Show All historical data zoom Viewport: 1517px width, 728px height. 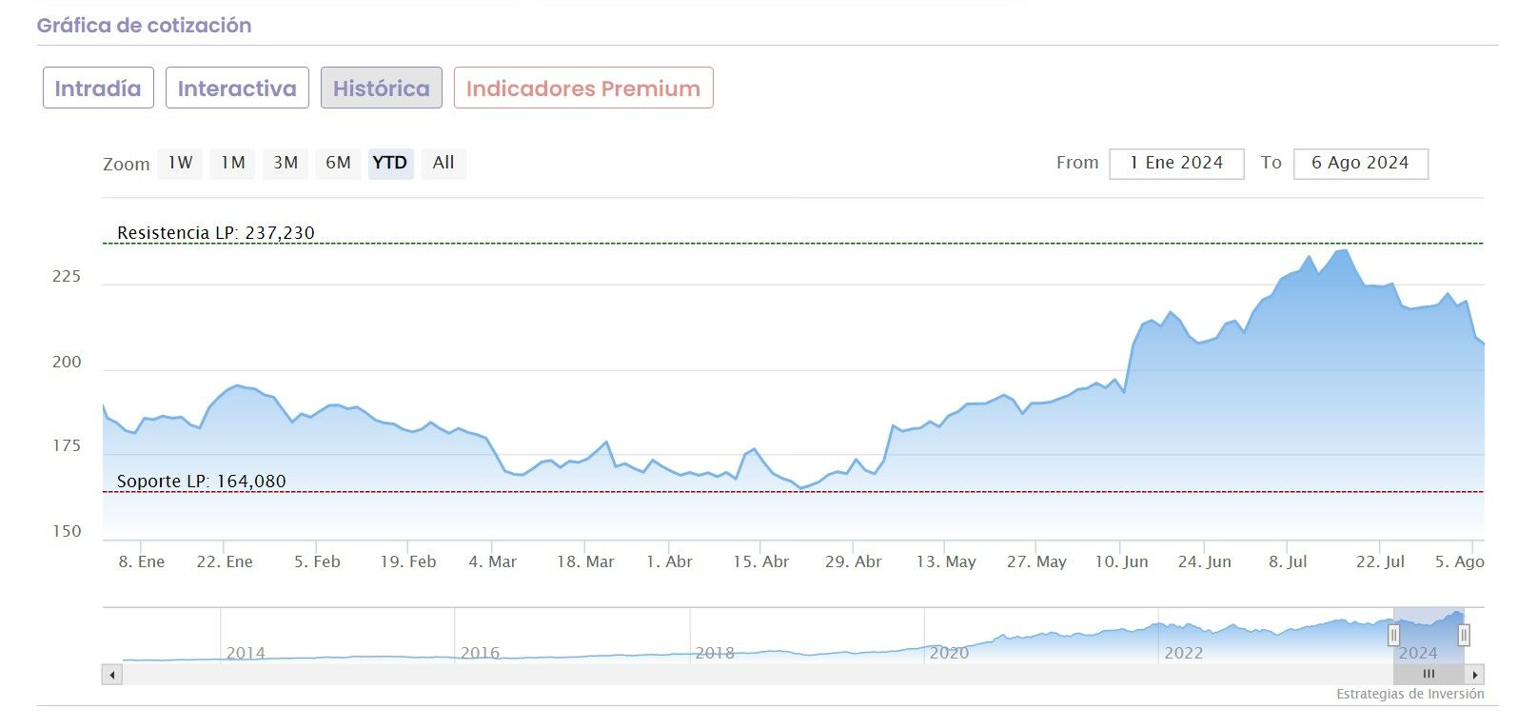click(x=443, y=163)
